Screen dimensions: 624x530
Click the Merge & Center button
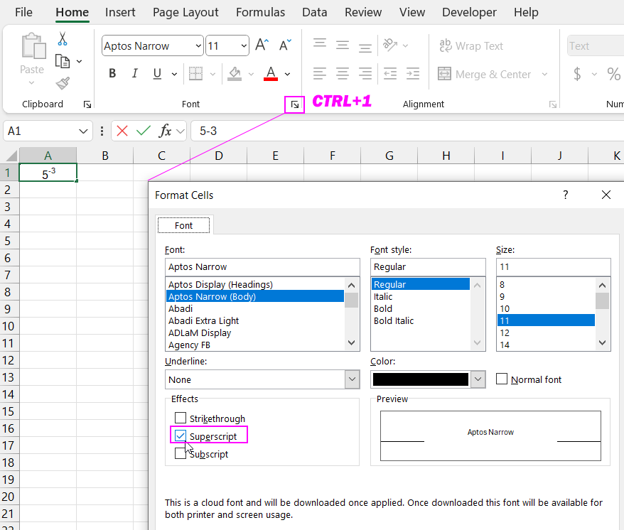click(x=485, y=74)
